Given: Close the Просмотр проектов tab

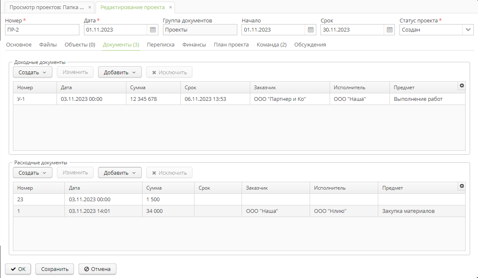Looking at the screenshot, I should pyautogui.click(x=90, y=7).
